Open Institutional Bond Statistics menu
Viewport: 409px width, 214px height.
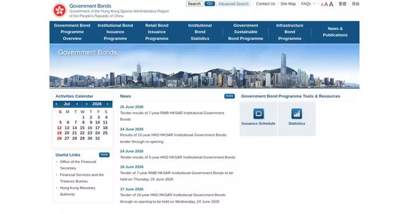click(200, 32)
